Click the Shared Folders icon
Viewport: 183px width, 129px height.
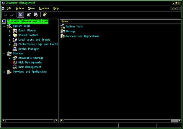(15, 35)
